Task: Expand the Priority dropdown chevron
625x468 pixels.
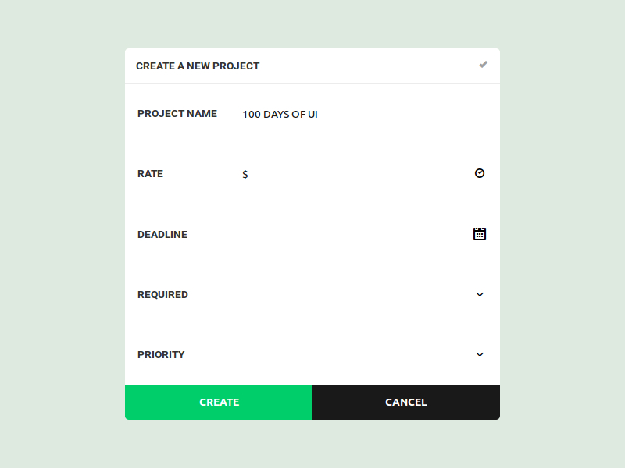Action: click(x=480, y=354)
